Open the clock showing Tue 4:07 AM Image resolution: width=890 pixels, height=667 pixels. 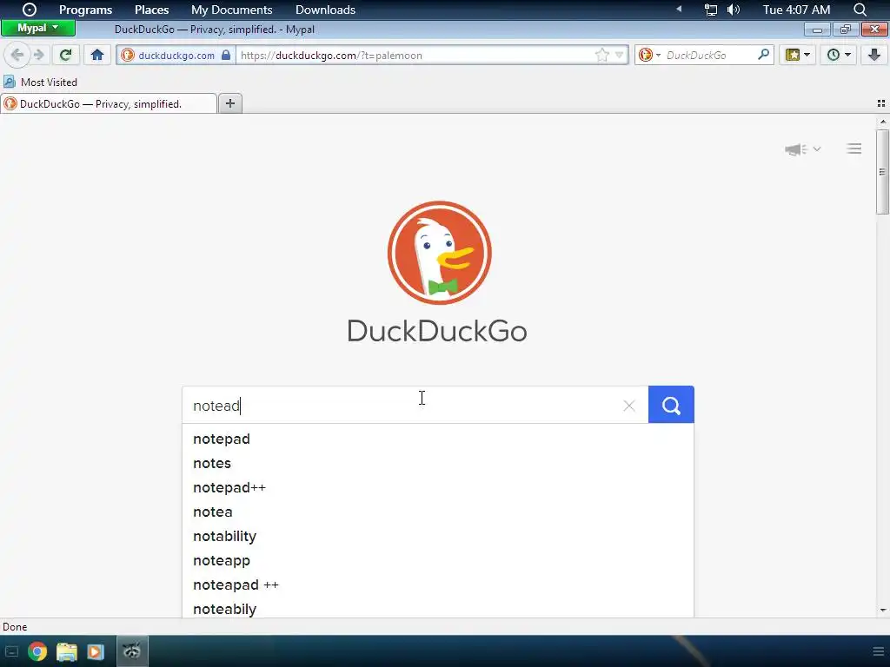point(796,10)
